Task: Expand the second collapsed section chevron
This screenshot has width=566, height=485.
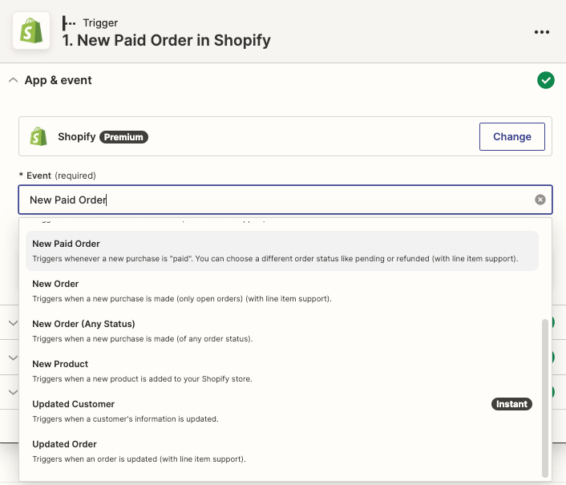Action: 14,358
